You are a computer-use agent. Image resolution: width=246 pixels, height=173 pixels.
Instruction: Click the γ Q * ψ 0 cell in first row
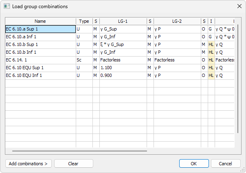(x=225, y=29)
